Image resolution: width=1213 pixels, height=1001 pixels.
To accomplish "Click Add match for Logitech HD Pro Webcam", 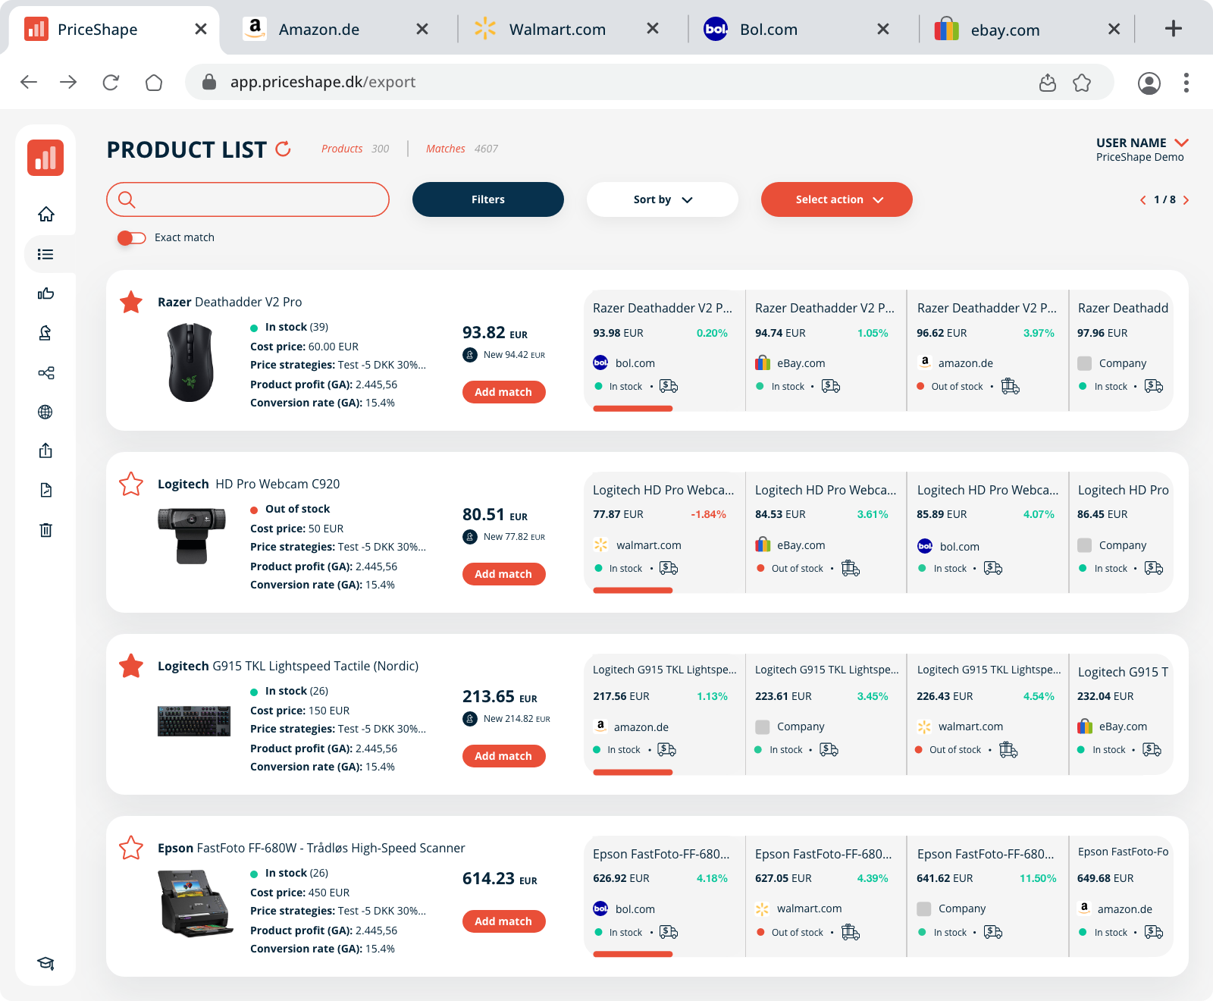I will [504, 574].
